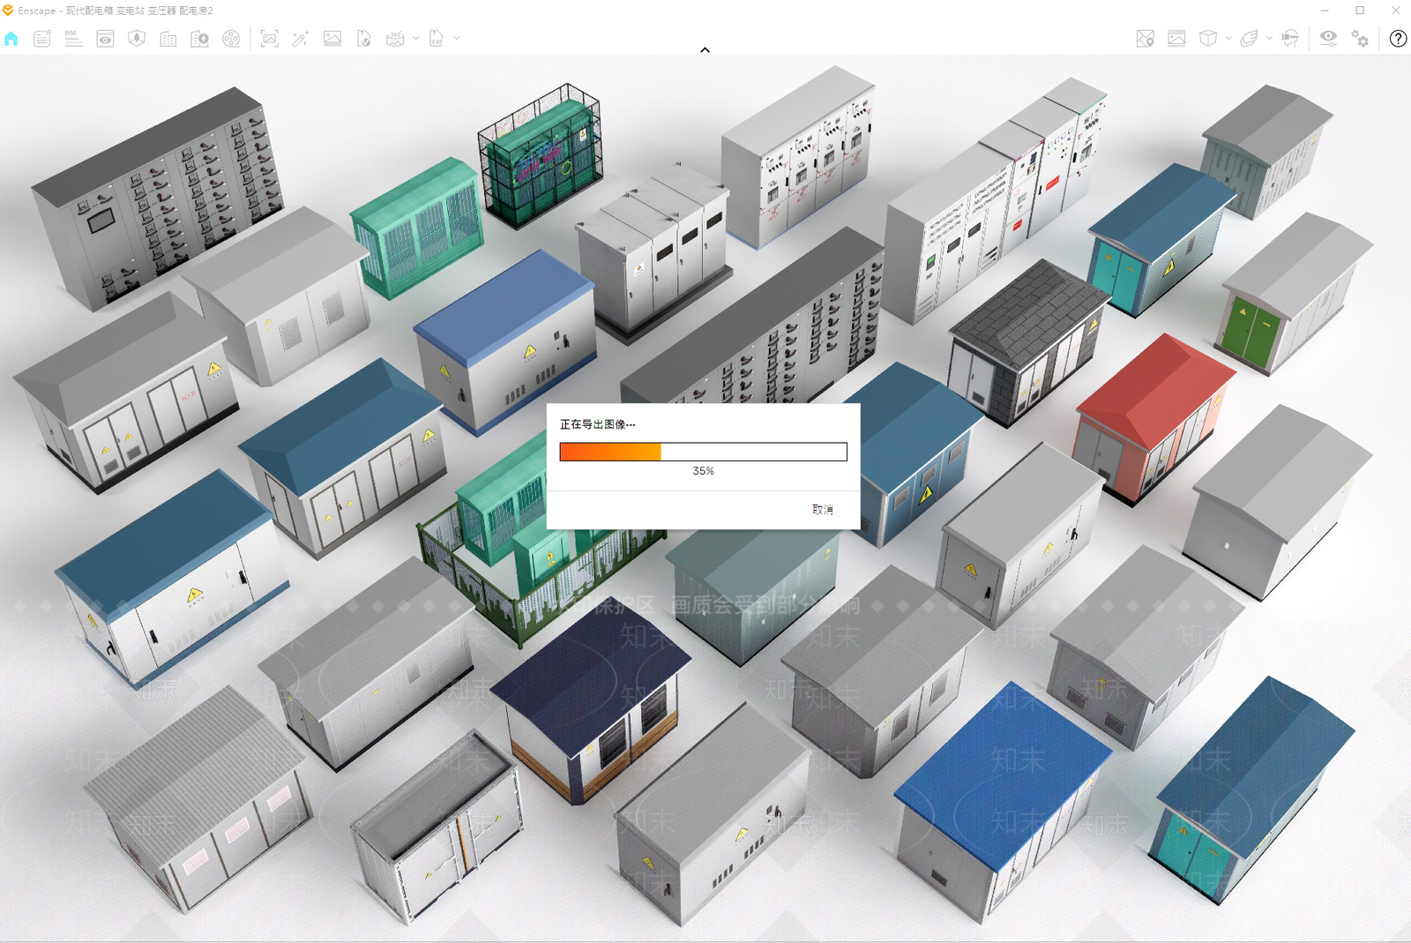Expand the wing fly mode dropdown arrow

1269,38
